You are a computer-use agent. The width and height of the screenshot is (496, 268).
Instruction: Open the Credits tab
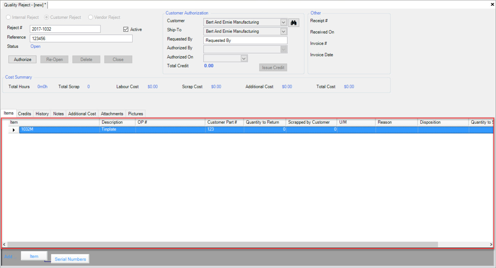24,114
